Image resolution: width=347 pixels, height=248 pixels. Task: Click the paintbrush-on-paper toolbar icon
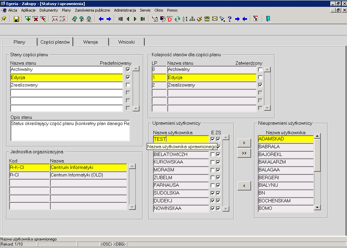click(x=199, y=19)
